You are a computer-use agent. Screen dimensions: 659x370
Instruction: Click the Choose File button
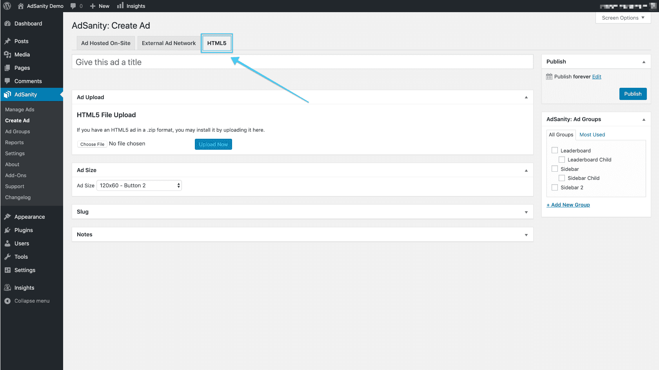92,144
